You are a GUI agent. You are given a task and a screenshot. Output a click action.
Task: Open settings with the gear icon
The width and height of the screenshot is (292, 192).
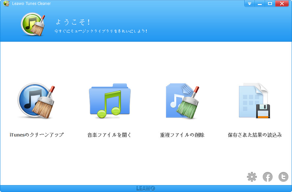(x=252, y=177)
